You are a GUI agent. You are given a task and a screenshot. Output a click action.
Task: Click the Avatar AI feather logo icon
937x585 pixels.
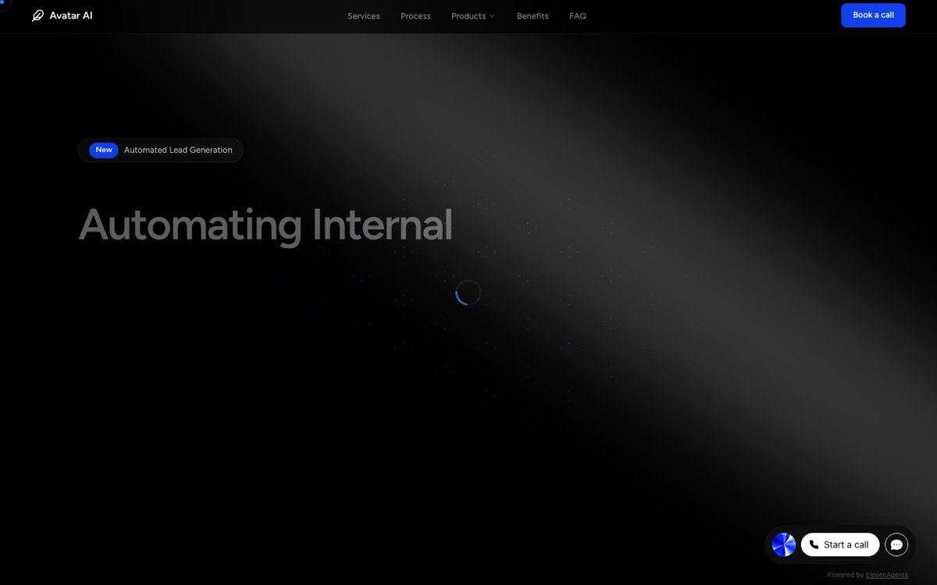pos(37,16)
